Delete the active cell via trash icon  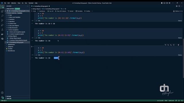pyautogui.click(x=178, y=45)
